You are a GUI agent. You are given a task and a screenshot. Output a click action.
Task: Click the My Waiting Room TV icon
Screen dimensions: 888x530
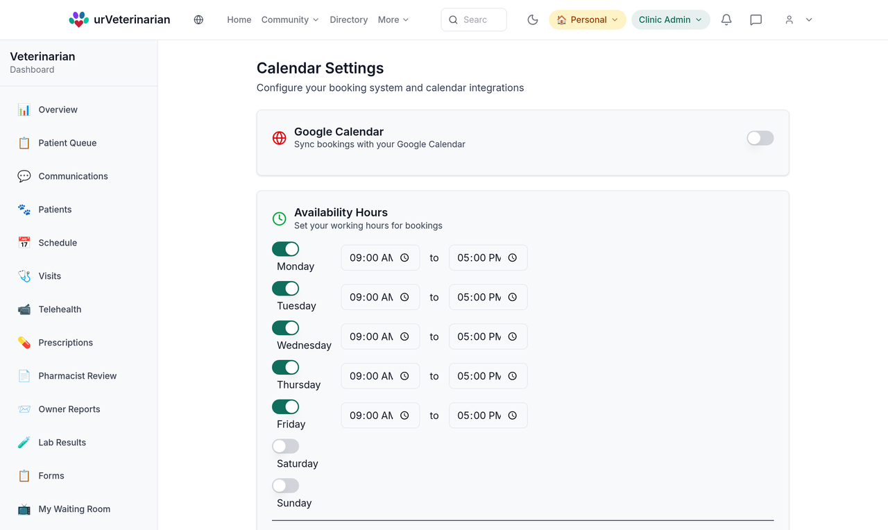[x=24, y=509]
